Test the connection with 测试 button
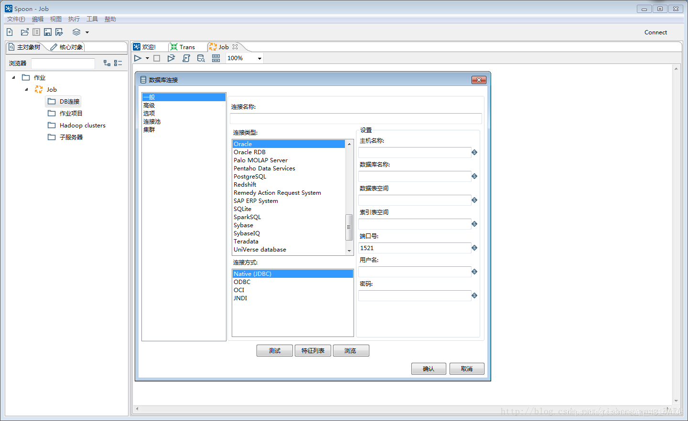The image size is (688, 421). click(x=275, y=351)
